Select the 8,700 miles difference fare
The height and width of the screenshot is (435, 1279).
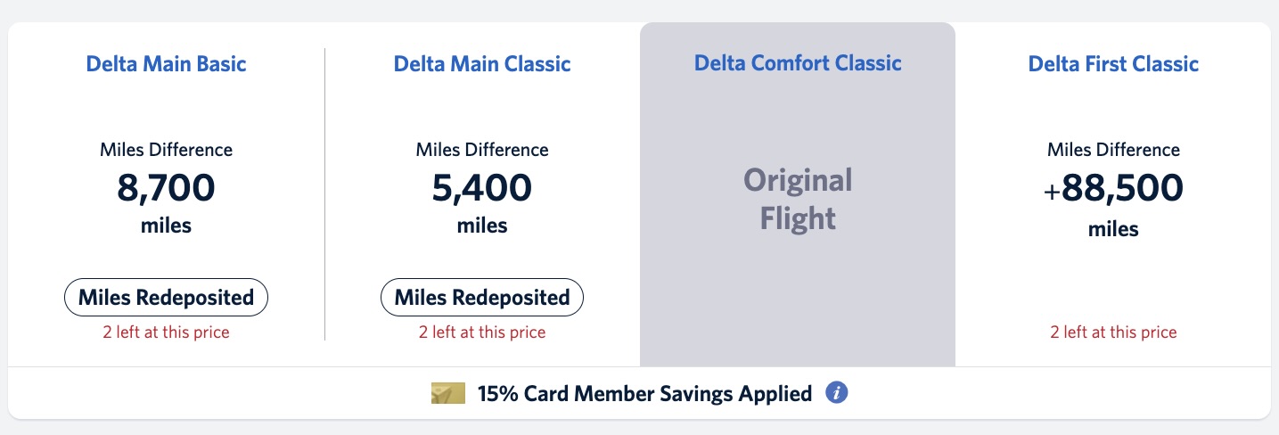point(166,188)
